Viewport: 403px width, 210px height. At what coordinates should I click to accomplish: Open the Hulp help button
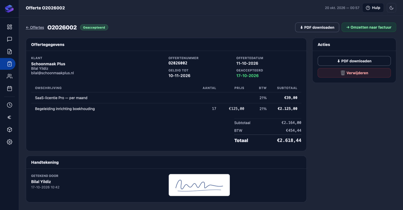pos(373,8)
